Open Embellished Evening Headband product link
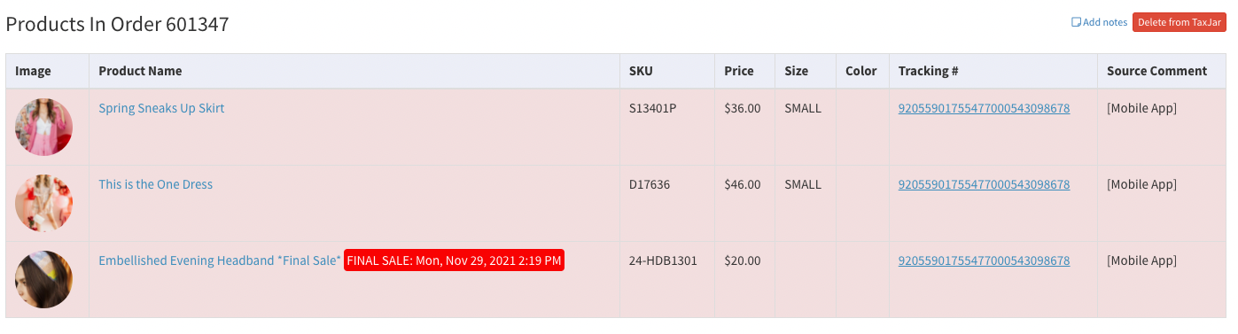The image size is (1238, 334). (x=220, y=260)
